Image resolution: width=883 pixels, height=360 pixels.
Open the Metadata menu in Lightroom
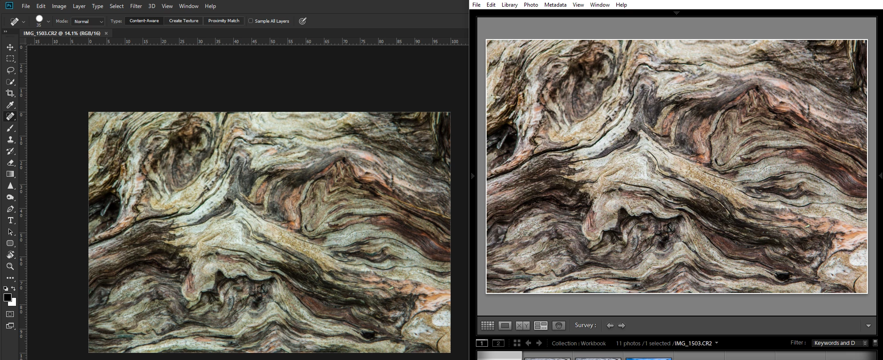coord(555,5)
